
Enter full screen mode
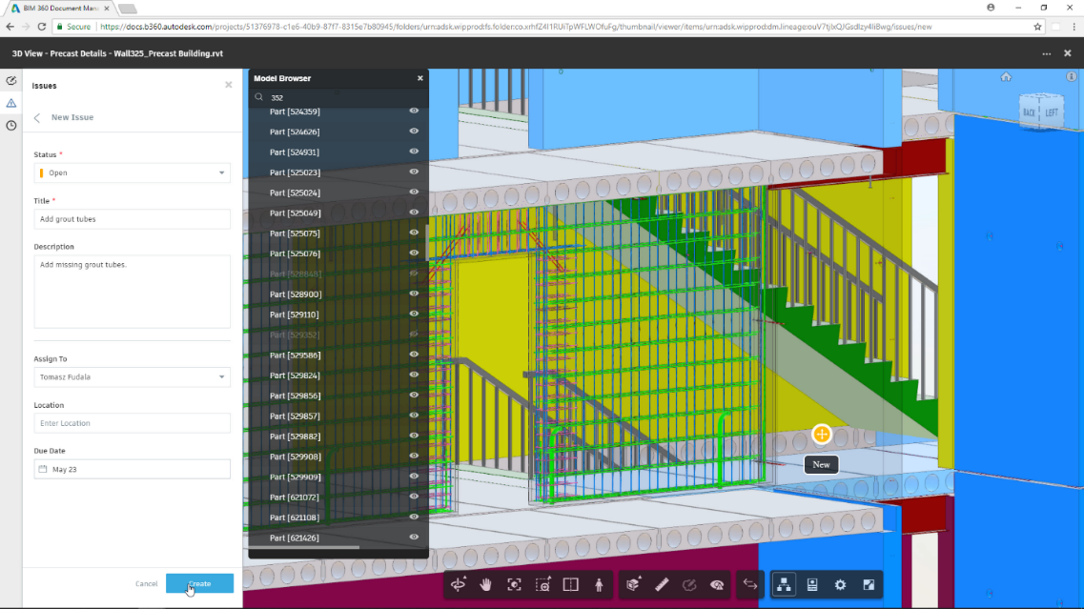[869, 584]
